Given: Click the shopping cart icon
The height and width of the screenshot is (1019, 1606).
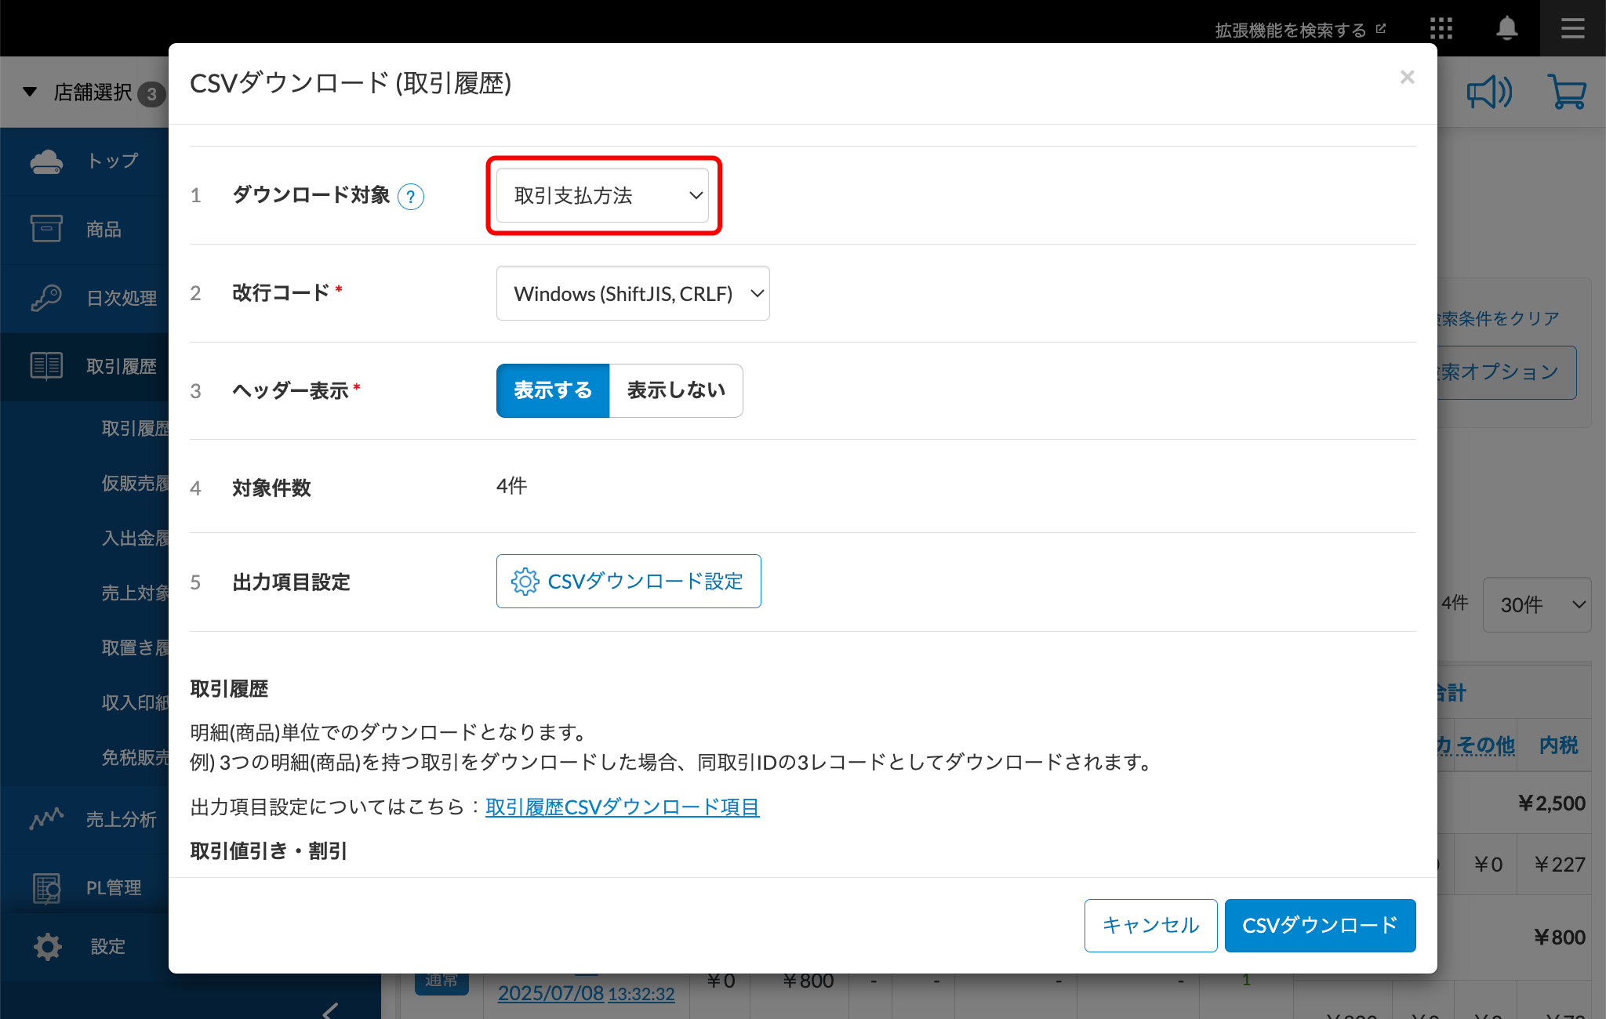Looking at the screenshot, I should point(1567,92).
